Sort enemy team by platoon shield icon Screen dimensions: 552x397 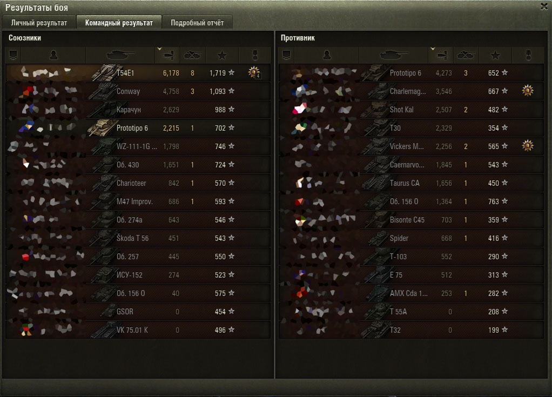pyautogui.click(x=286, y=55)
